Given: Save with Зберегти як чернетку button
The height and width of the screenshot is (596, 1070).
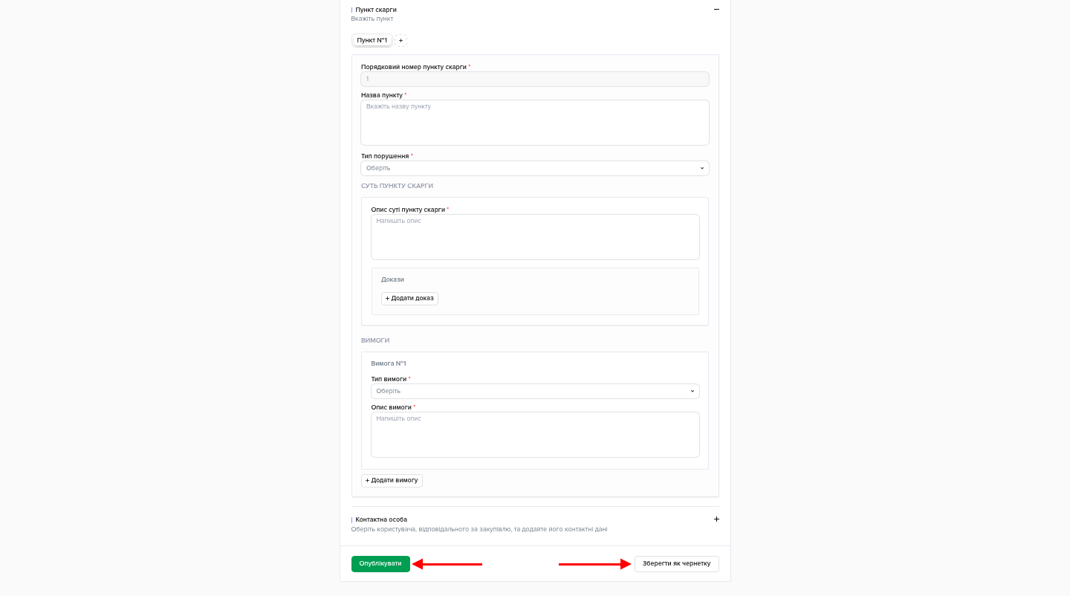Looking at the screenshot, I should click(x=676, y=564).
